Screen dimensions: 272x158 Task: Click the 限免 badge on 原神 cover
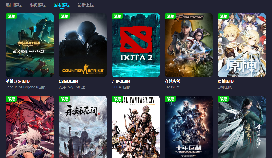pos(223,16)
